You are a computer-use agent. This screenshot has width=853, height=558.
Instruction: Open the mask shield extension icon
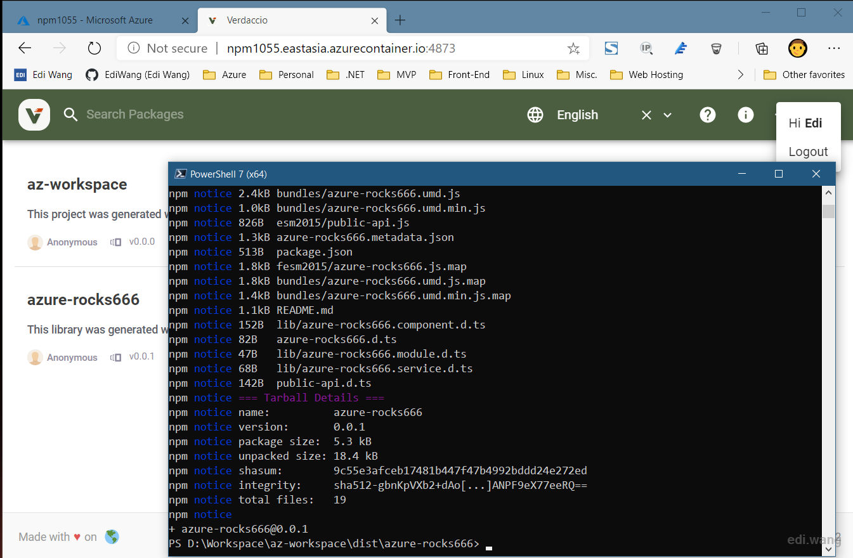click(x=716, y=48)
